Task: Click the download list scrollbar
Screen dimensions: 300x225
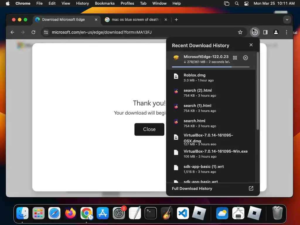Action: (x=258, y=91)
